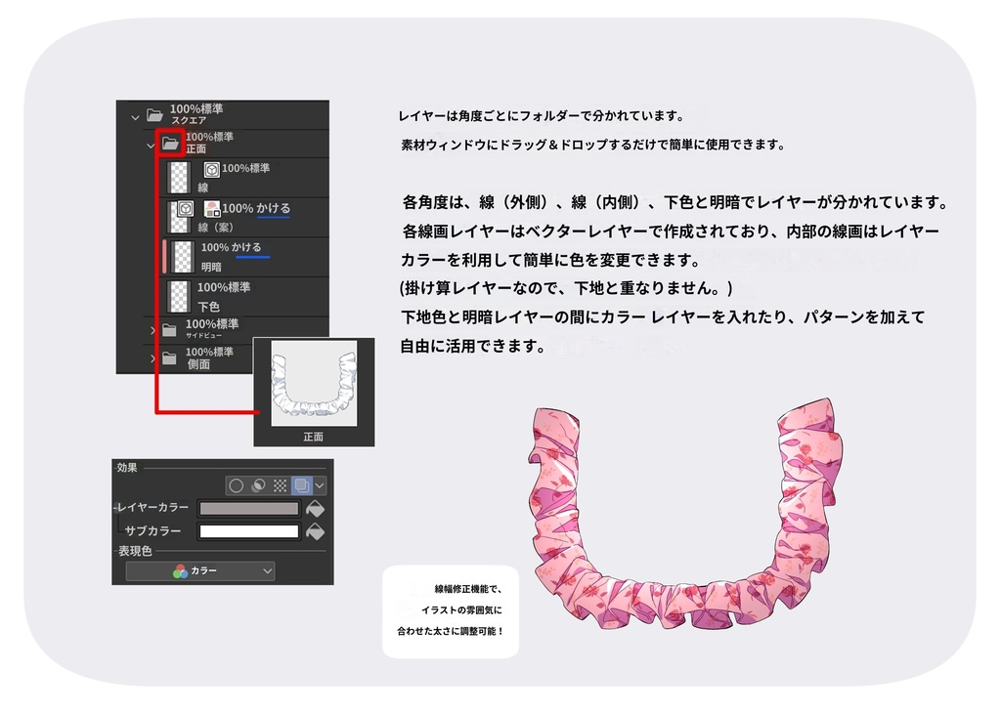Viewport: 1001px width, 714px height.
Task: Click the vector layer icon on the 線 layer
Action: point(210,171)
